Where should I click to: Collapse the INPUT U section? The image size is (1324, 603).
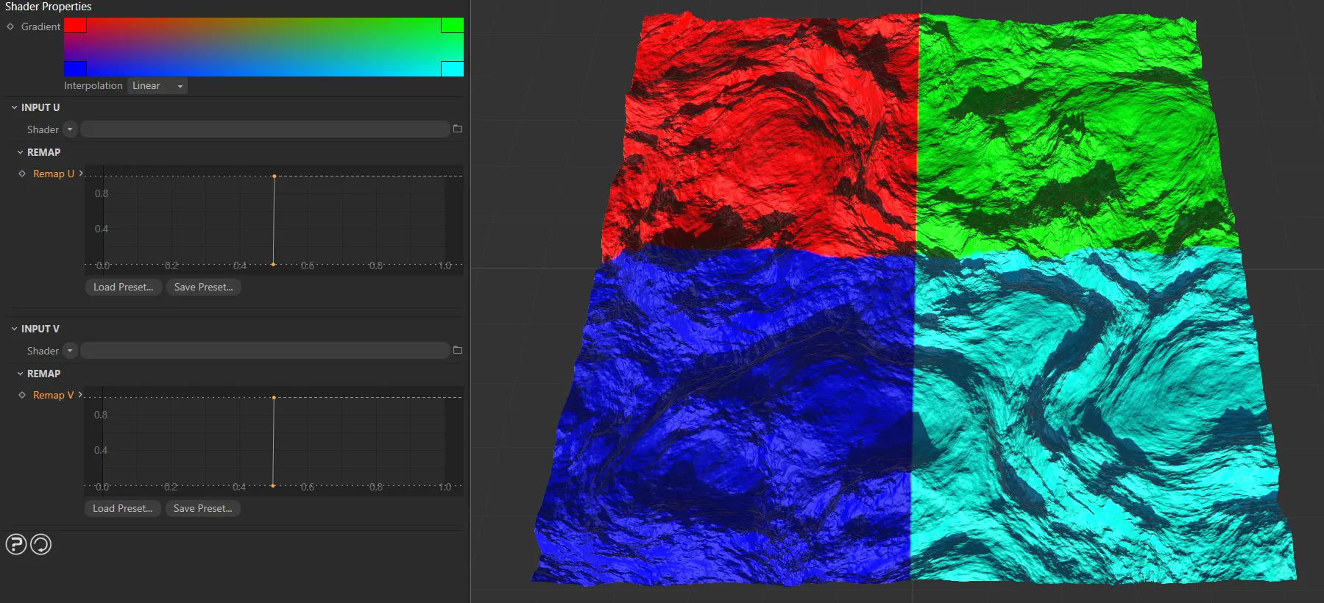click(x=14, y=107)
